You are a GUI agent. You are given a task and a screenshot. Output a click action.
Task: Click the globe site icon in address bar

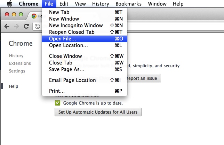tap(37, 26)
